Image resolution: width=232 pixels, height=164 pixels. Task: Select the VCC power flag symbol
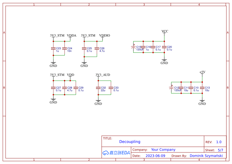pyautogui.click(x=164, y=32)
